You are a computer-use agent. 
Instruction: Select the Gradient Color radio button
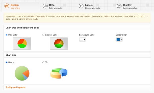point(43,35)
